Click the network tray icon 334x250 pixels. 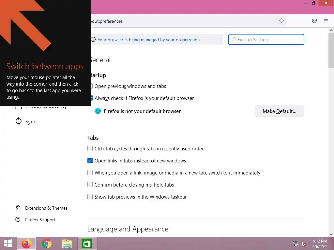(x=295, y=243)
